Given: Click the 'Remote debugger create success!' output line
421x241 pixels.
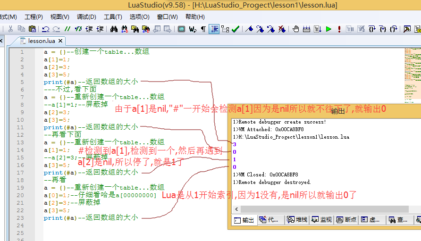Looking at the screenshot, I should coord(279,122).
